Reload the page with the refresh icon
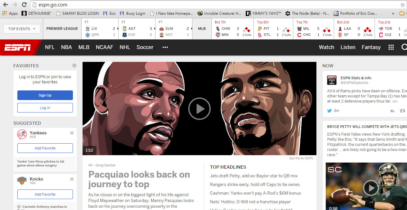The width and height of the screenshot is (407, 210). point(24,5)
